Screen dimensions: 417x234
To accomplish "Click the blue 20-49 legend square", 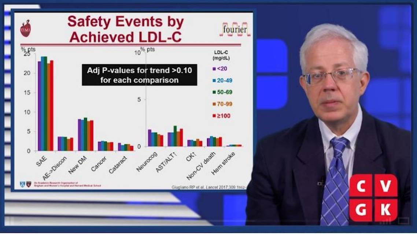I will 213,80.
